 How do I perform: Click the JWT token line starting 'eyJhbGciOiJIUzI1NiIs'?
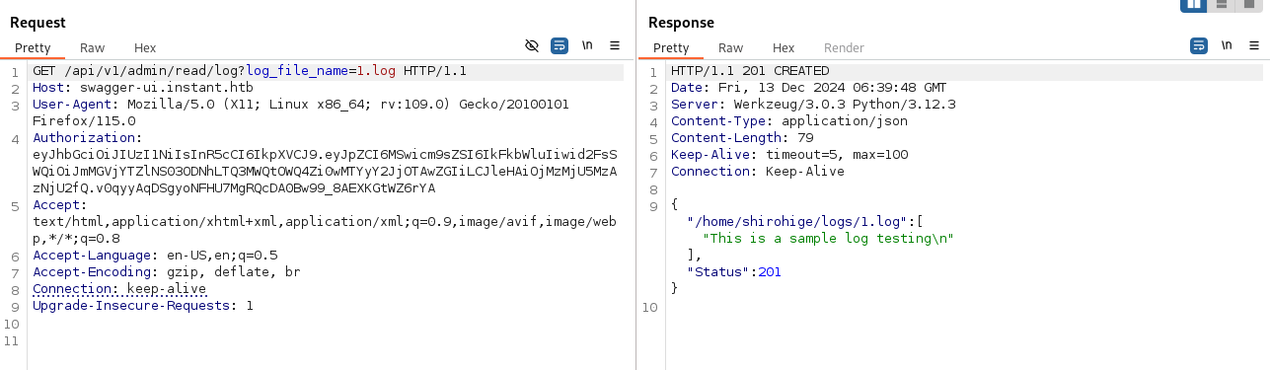(325, 154)
